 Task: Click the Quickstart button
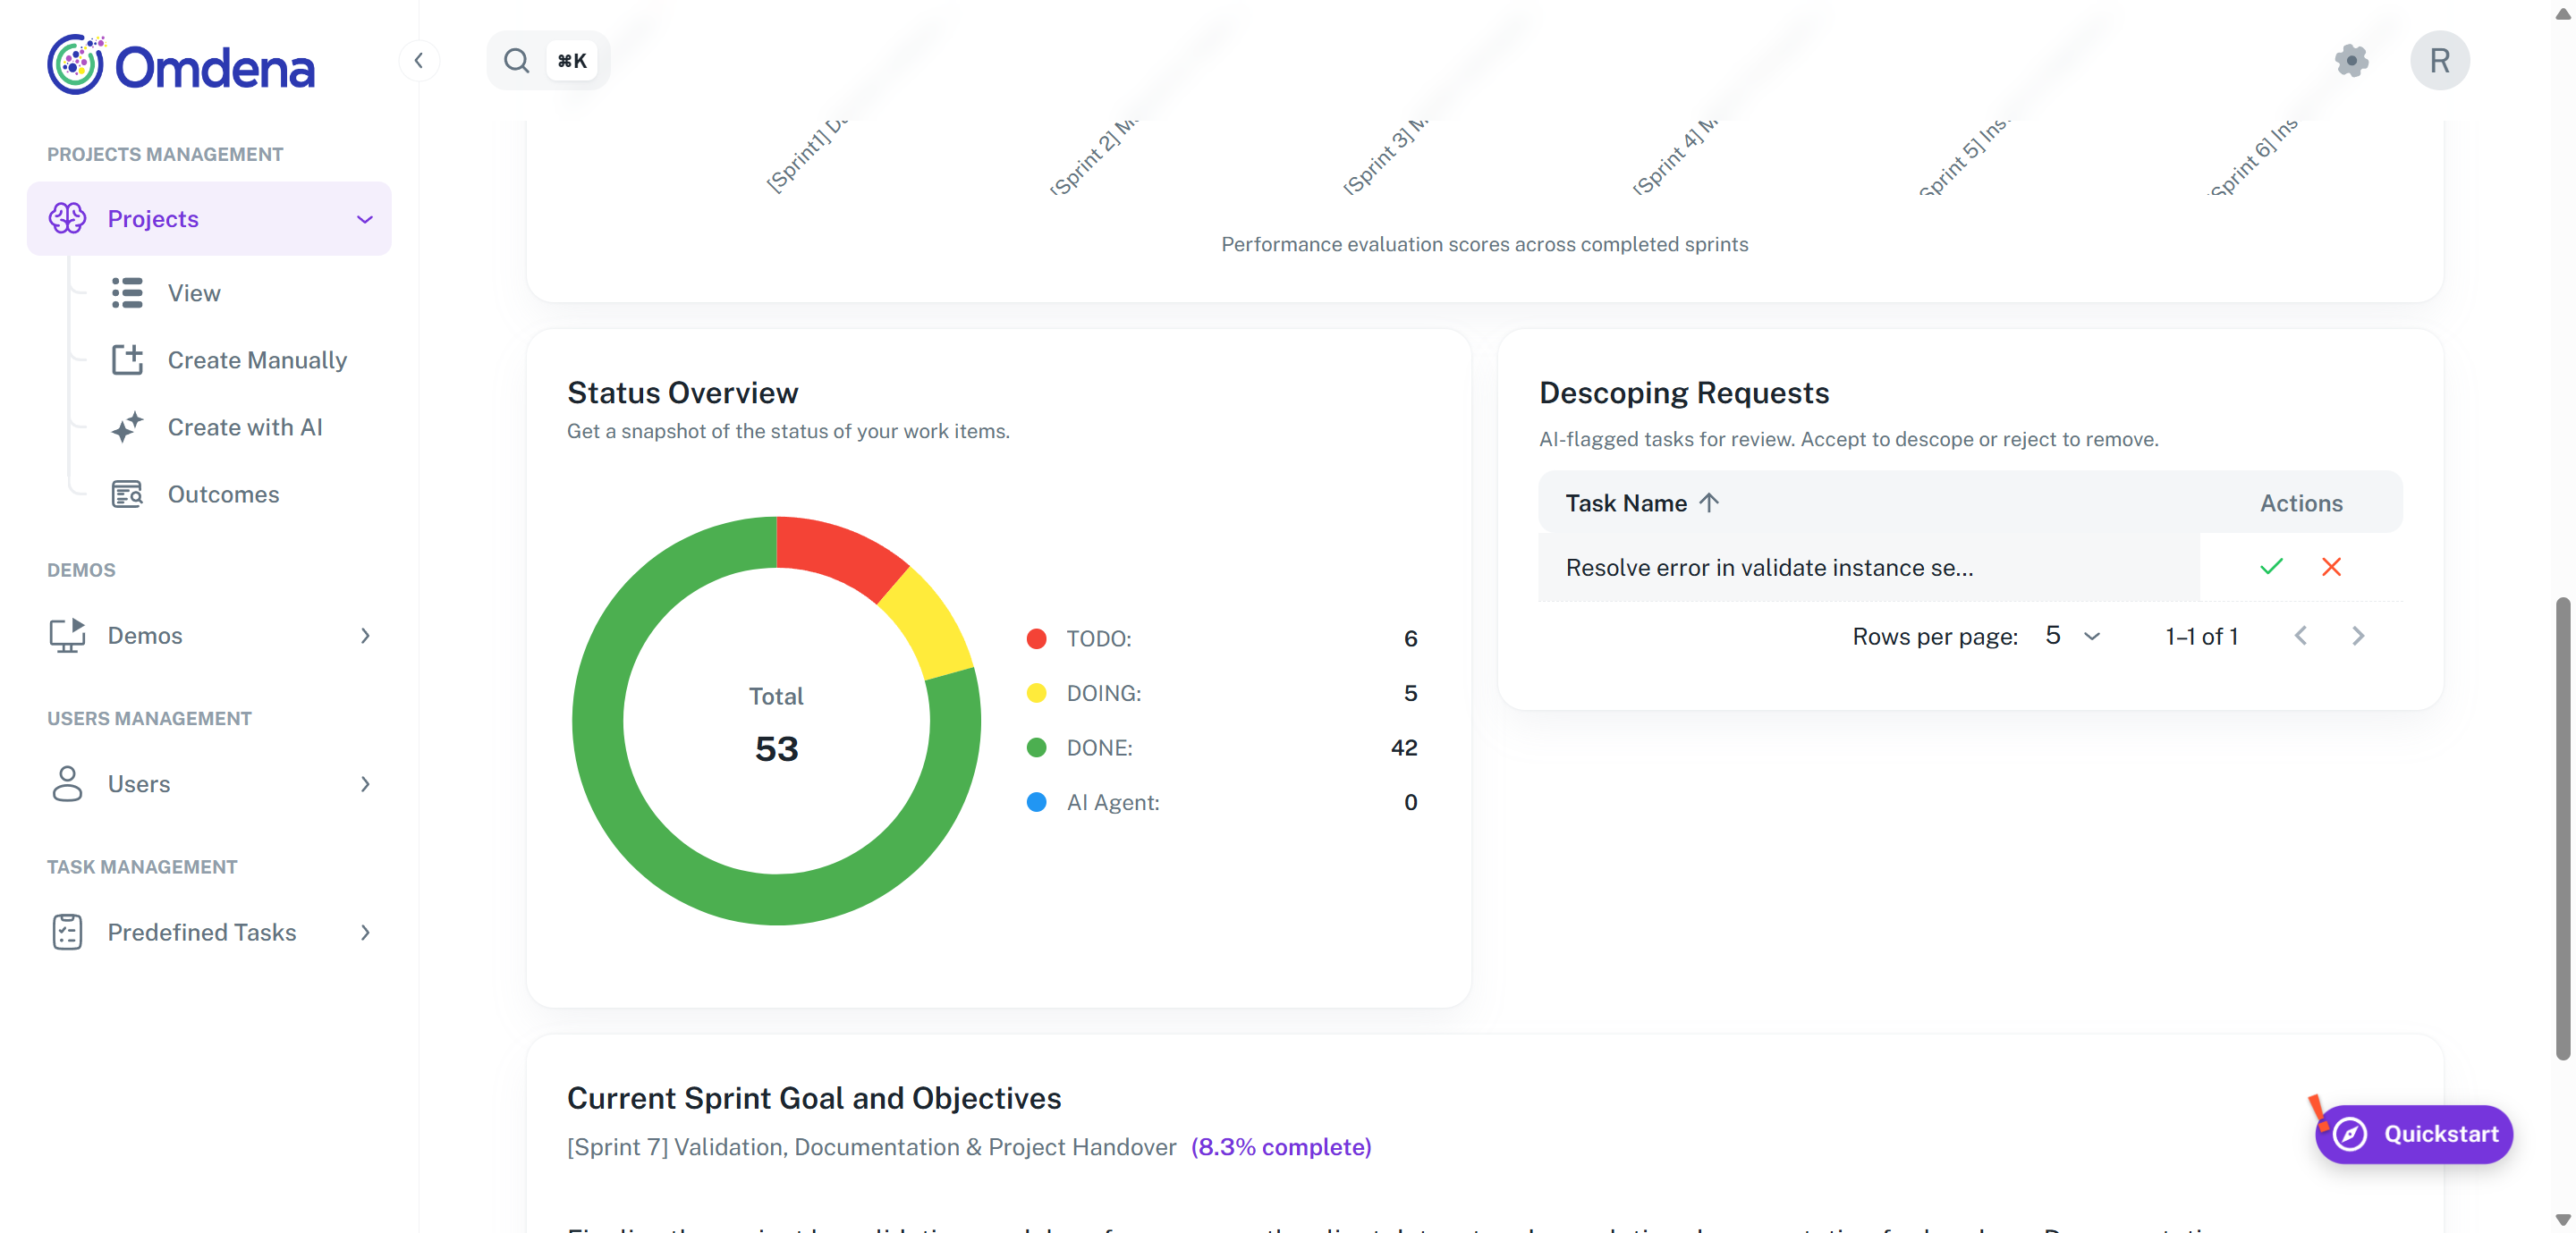(2413, 1133)
